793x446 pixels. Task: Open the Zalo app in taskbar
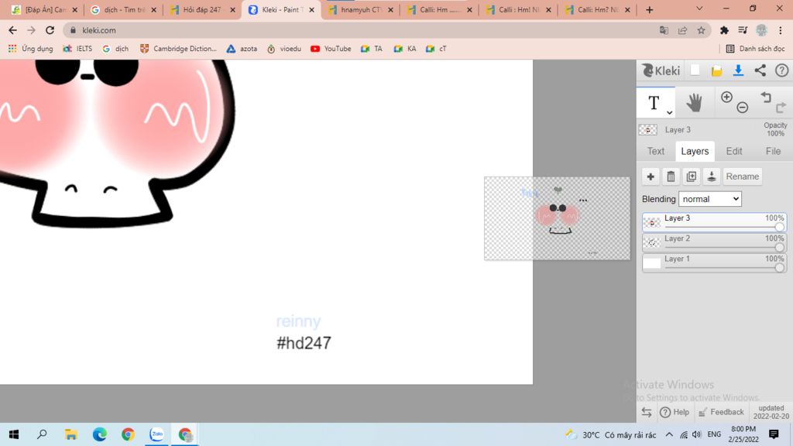click(x=156, y=434)
